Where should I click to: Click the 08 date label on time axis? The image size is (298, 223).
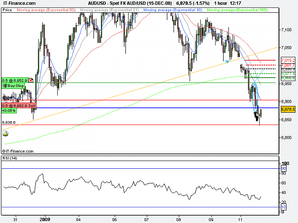click(x=179, y=220)
